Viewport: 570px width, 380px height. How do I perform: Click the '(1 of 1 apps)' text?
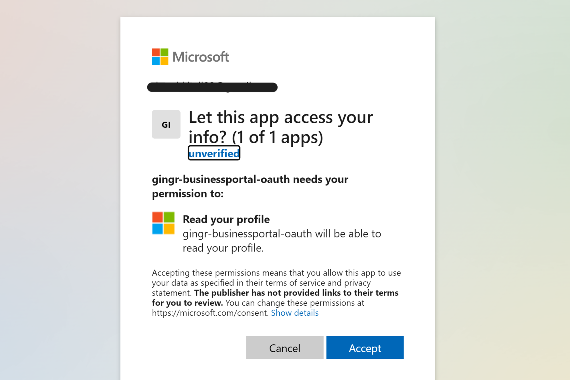277,137
